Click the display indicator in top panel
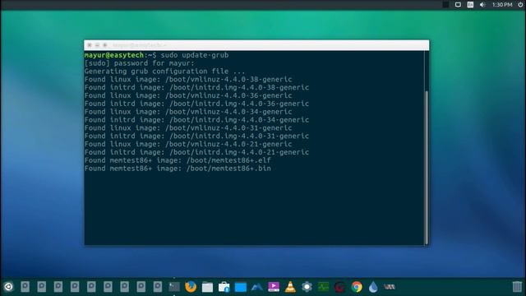 458,5
